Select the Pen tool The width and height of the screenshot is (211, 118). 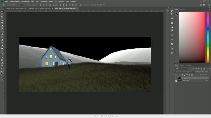[x=2, y=51]
